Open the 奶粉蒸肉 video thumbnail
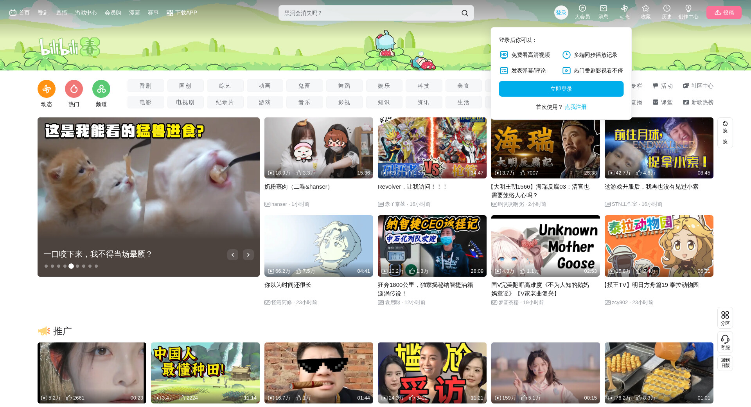 pyautogui.click(x=319, y=148)
